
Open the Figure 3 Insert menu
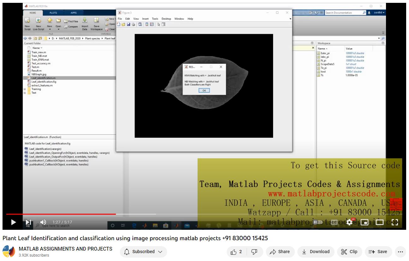point(145,19)
